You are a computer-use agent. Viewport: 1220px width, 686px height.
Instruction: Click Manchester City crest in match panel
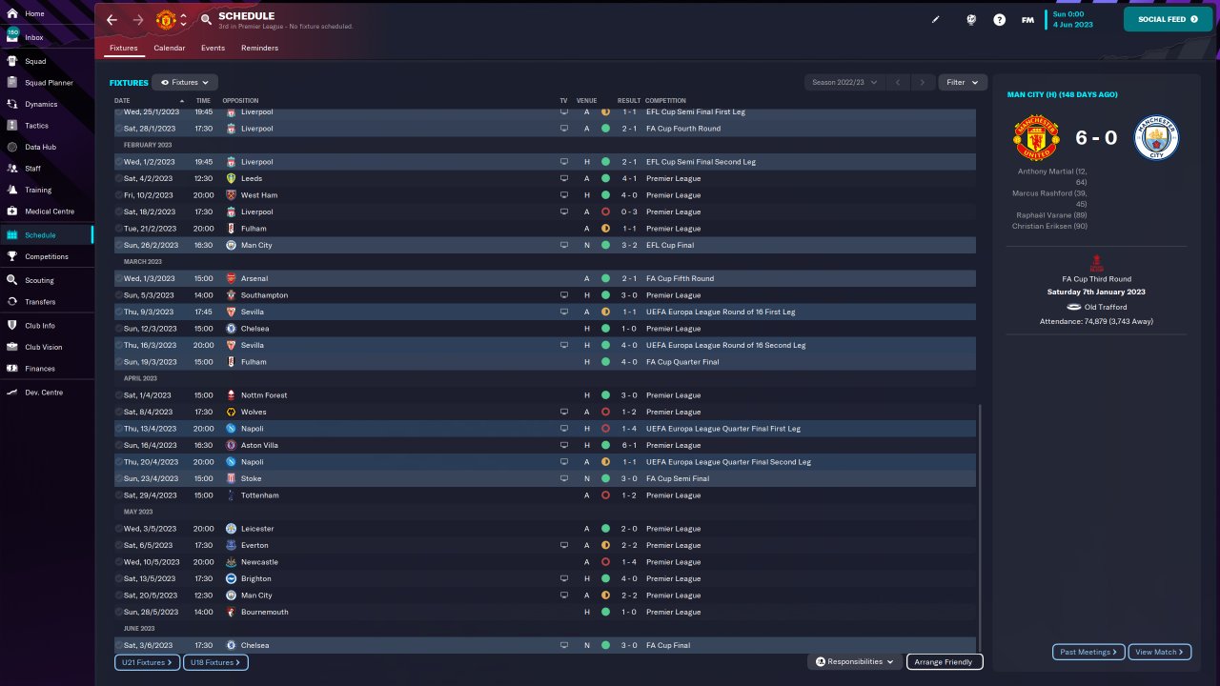tap(1156, 138)
